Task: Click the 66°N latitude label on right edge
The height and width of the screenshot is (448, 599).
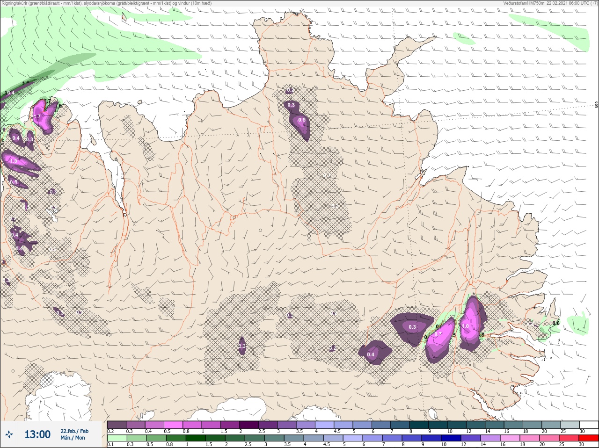Action: (597, 105)
